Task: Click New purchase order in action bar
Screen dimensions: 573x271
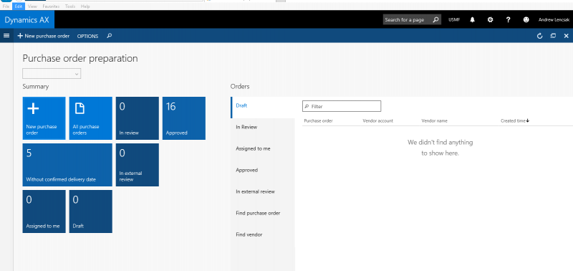Action: coord(44,36)
